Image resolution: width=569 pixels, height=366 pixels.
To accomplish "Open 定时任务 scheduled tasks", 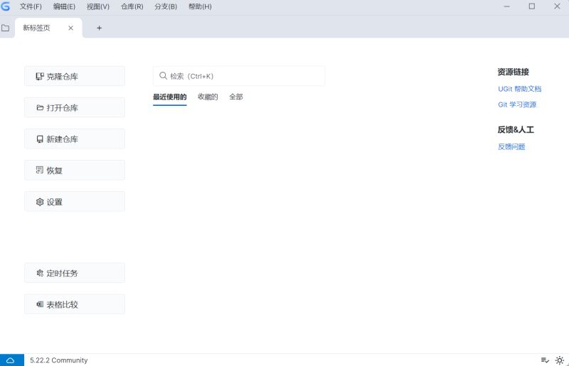I will click(x=75, y=273).
